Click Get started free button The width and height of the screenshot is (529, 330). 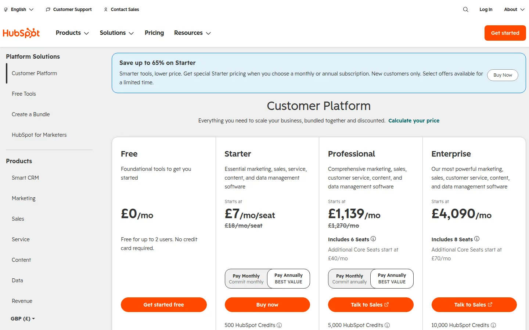(x=164, y=305)
